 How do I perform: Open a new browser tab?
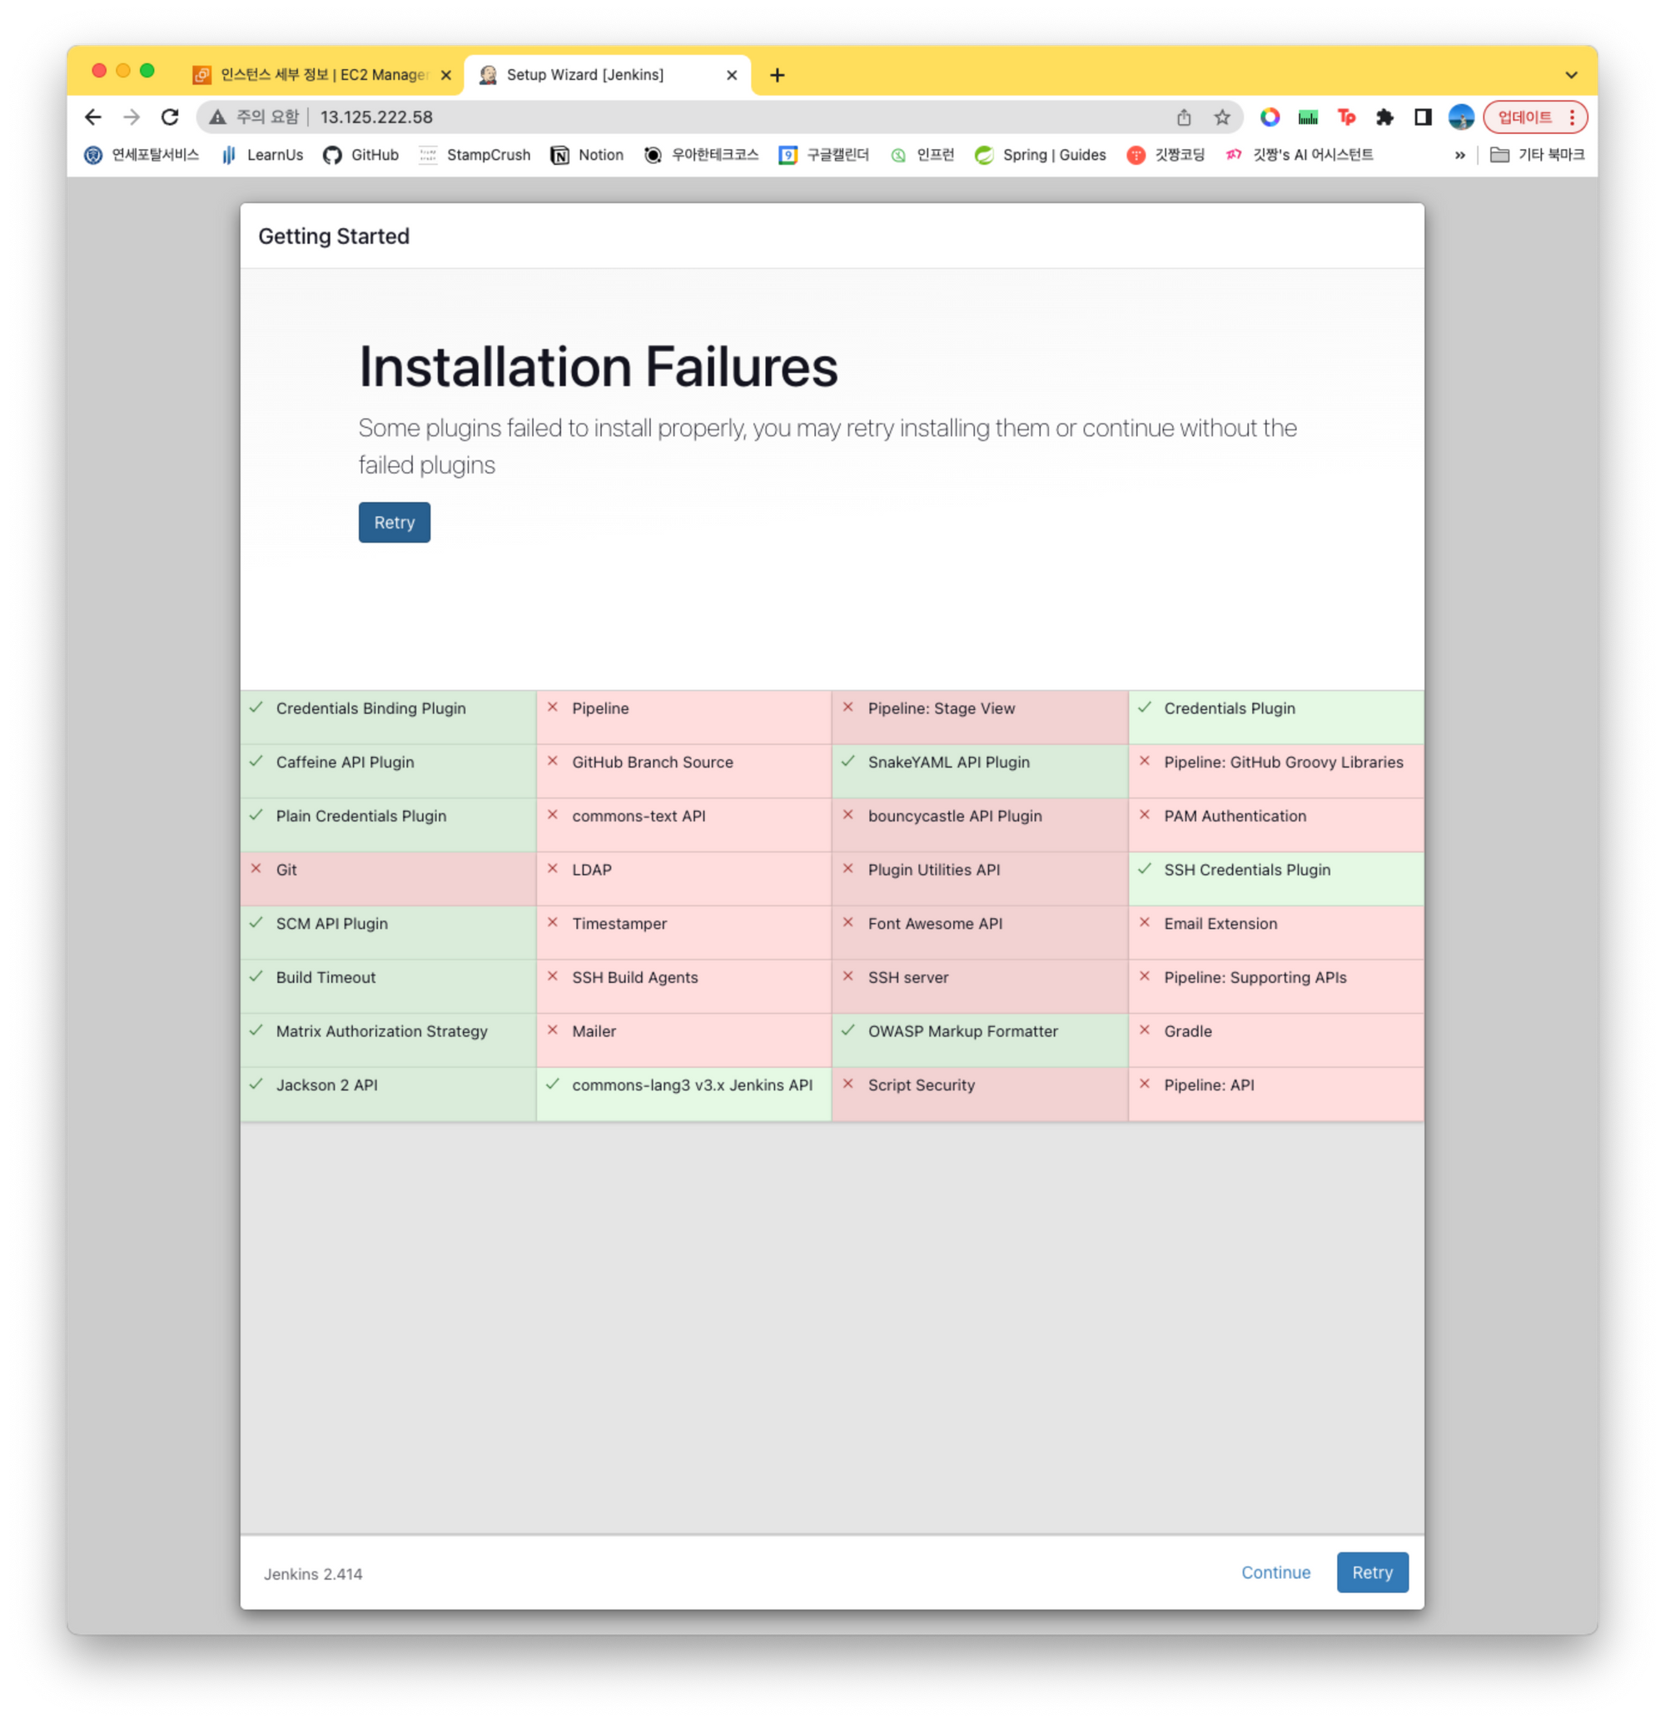coord(777,75)
